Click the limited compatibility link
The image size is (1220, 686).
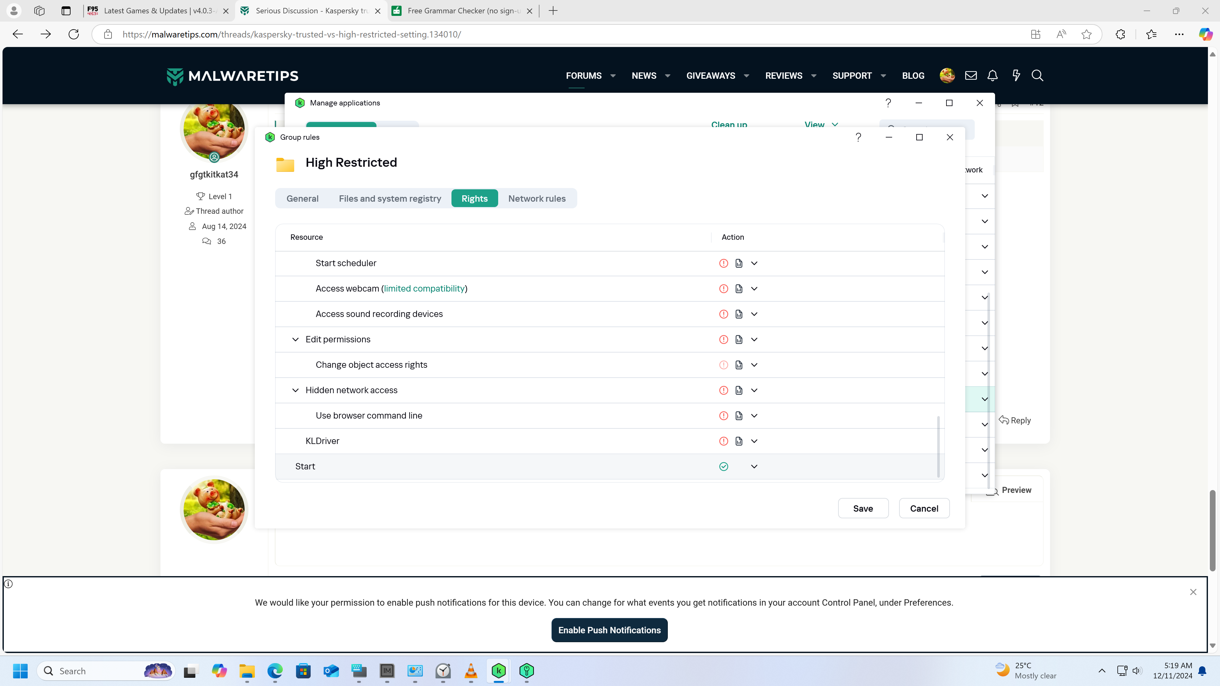pyautogui.click(x=424, y=289)
